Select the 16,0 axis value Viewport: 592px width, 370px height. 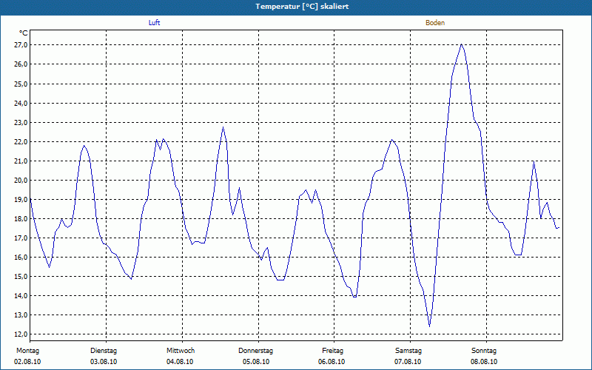(x=21, y=257)
